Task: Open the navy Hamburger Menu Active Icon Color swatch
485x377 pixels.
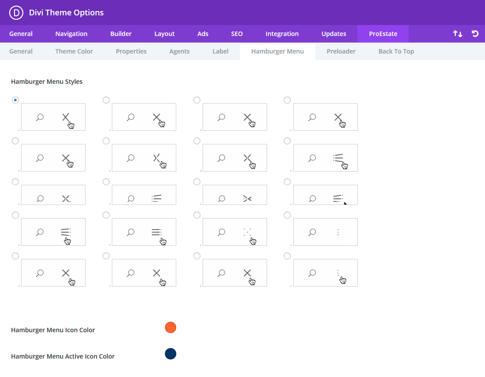Action: 171,354
